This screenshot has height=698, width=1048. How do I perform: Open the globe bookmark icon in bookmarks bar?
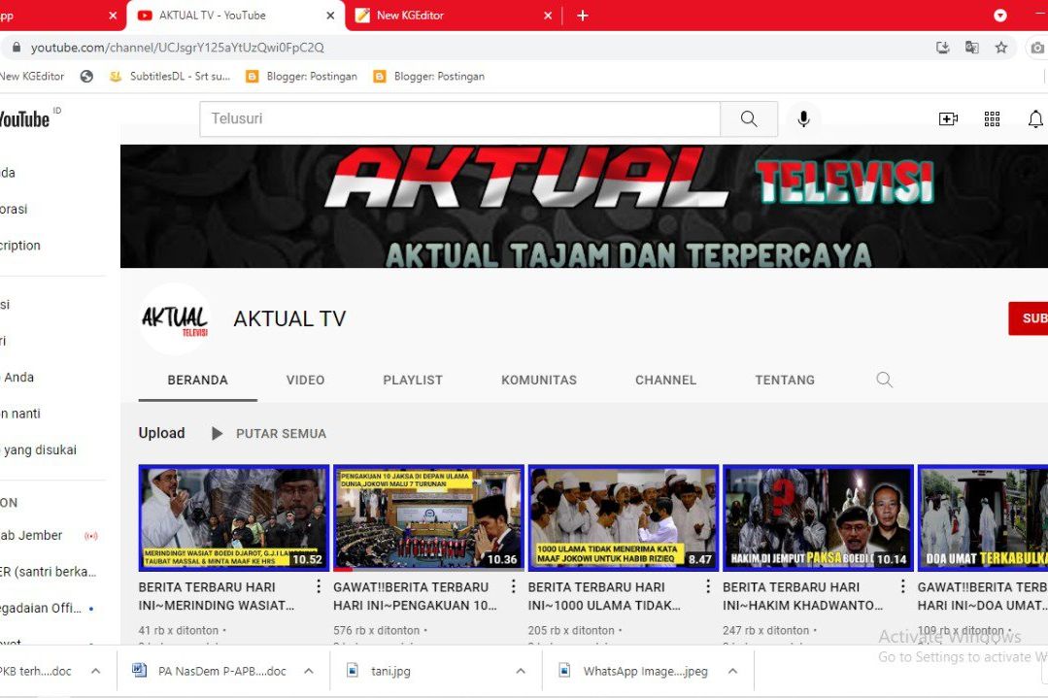[86, 76]
